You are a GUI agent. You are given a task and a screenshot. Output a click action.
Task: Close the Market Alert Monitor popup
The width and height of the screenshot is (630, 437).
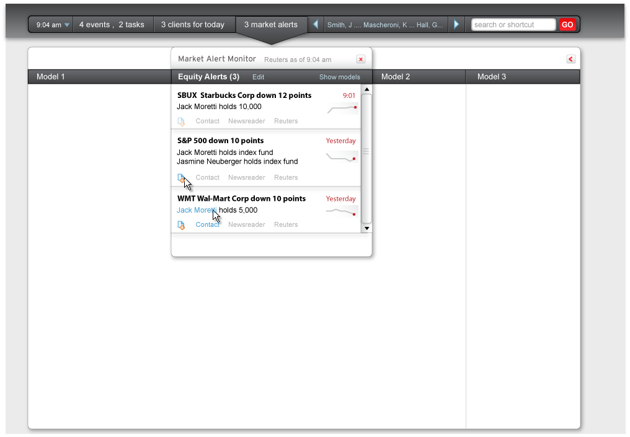click(x=360, y=59)
